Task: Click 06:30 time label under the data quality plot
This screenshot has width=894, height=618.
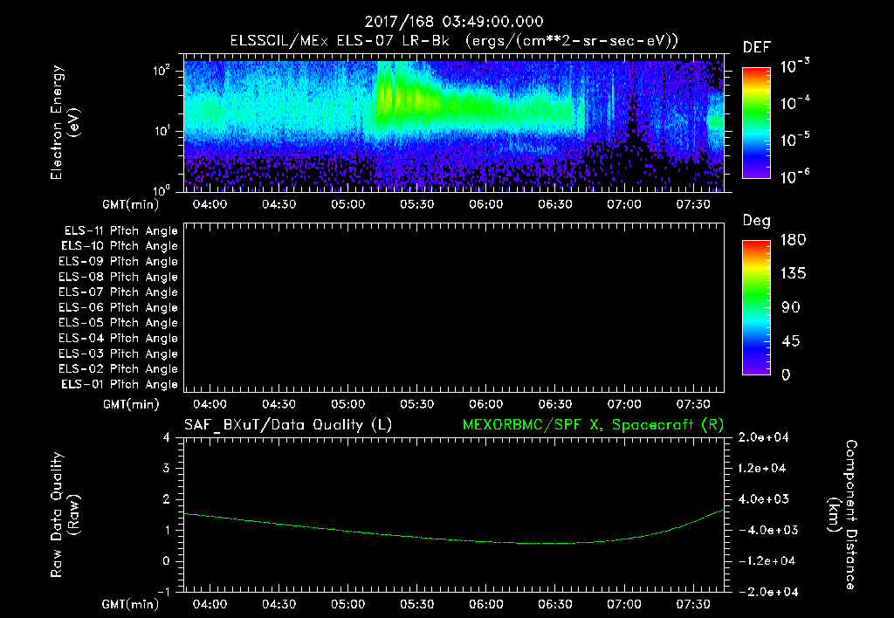Action: tap(554, 604)
